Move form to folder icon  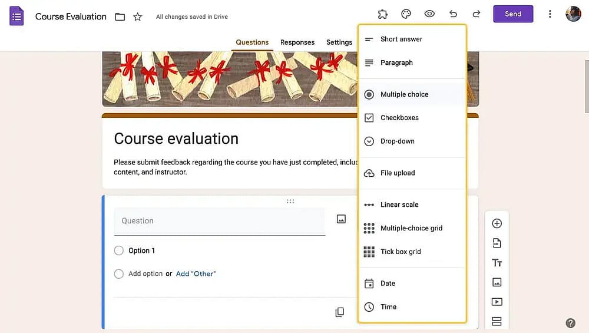pos(120,17)
